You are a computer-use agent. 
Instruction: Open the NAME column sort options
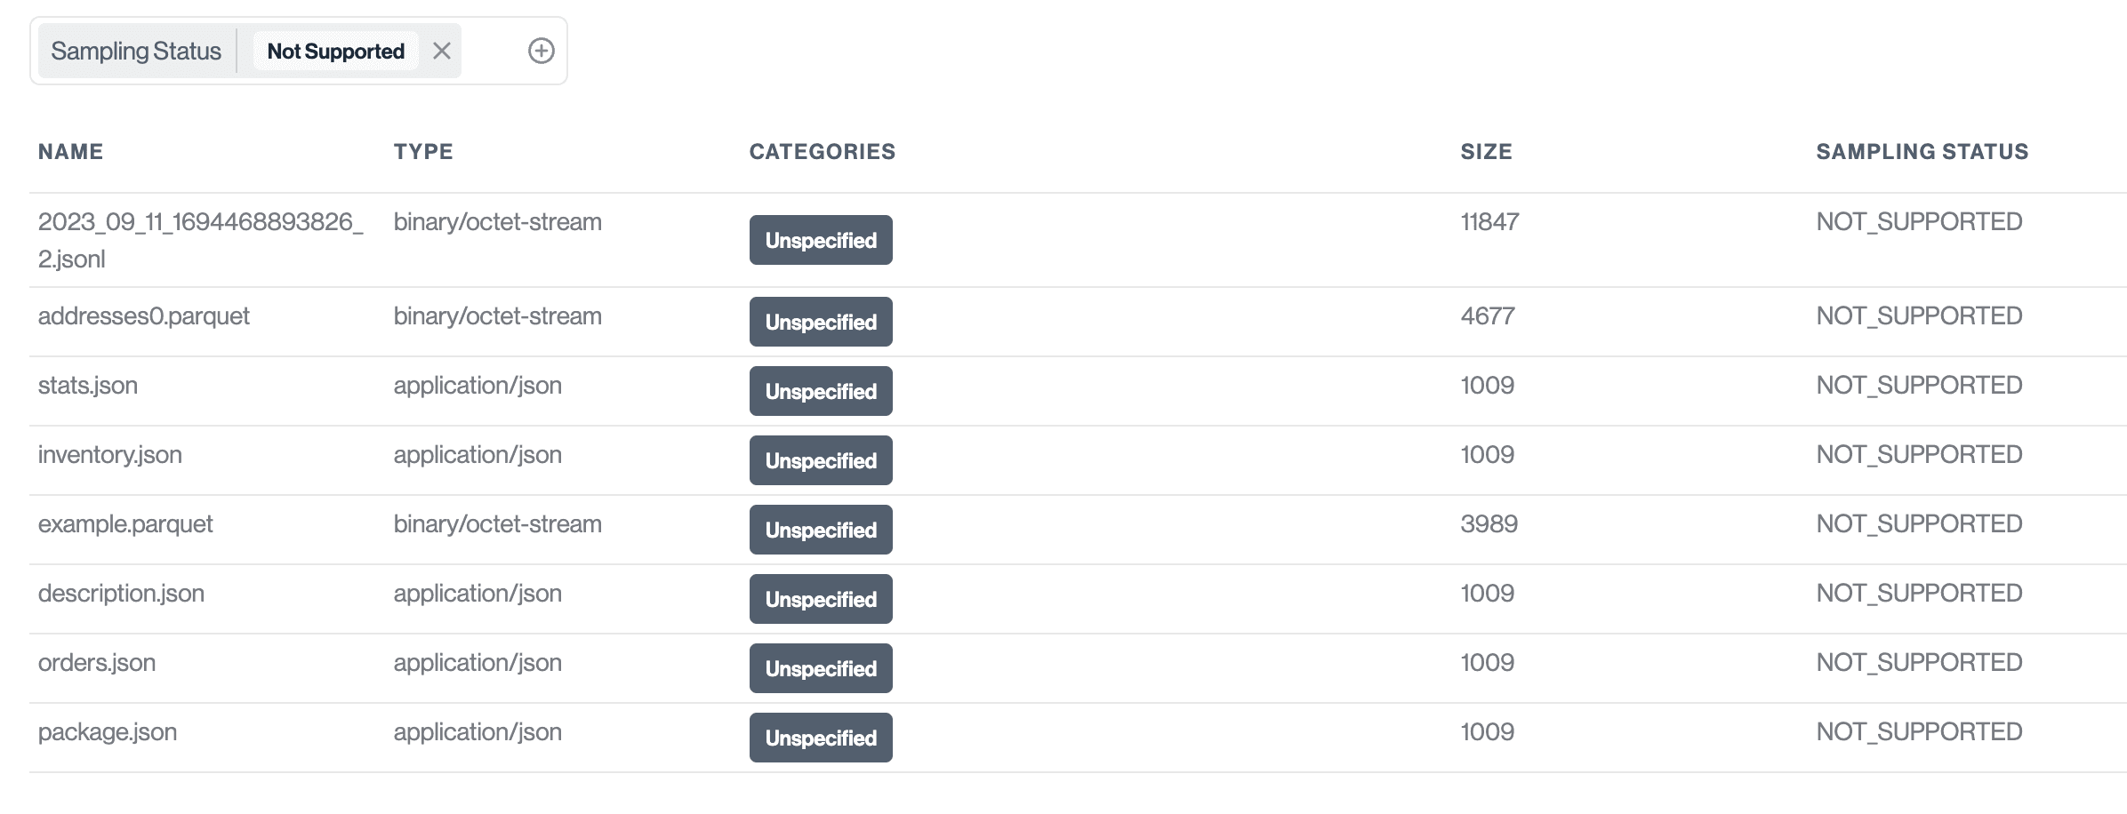pyautogui.click(x=70, y=151)
